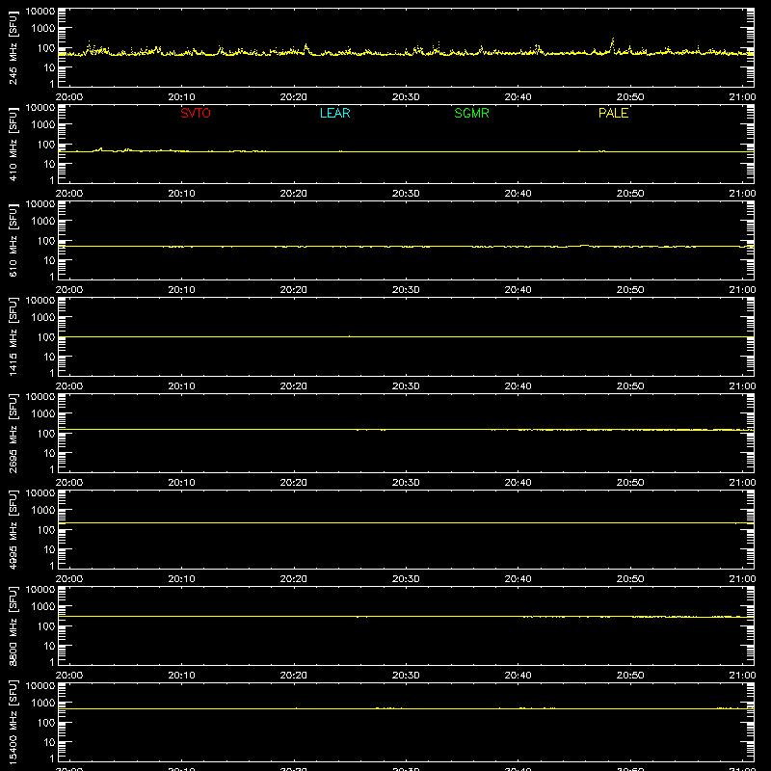Click 21:00 label under the 8800 MHz panel
771x771 pixels.
point(742,676)
